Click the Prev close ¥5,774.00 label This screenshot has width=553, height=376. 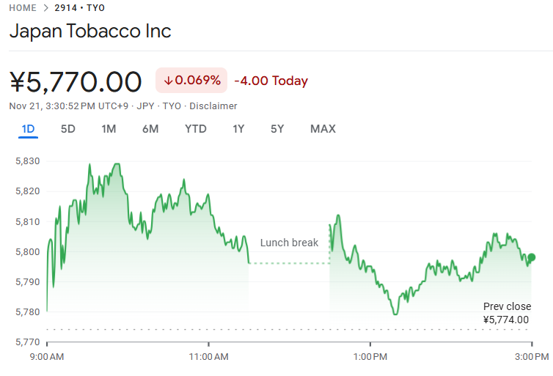[507, 313]
